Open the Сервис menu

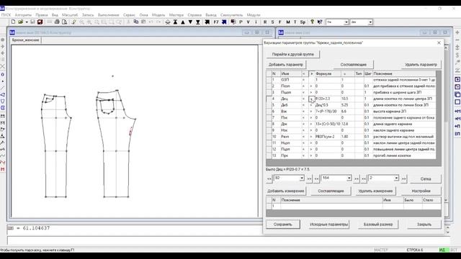pos(129,14)
